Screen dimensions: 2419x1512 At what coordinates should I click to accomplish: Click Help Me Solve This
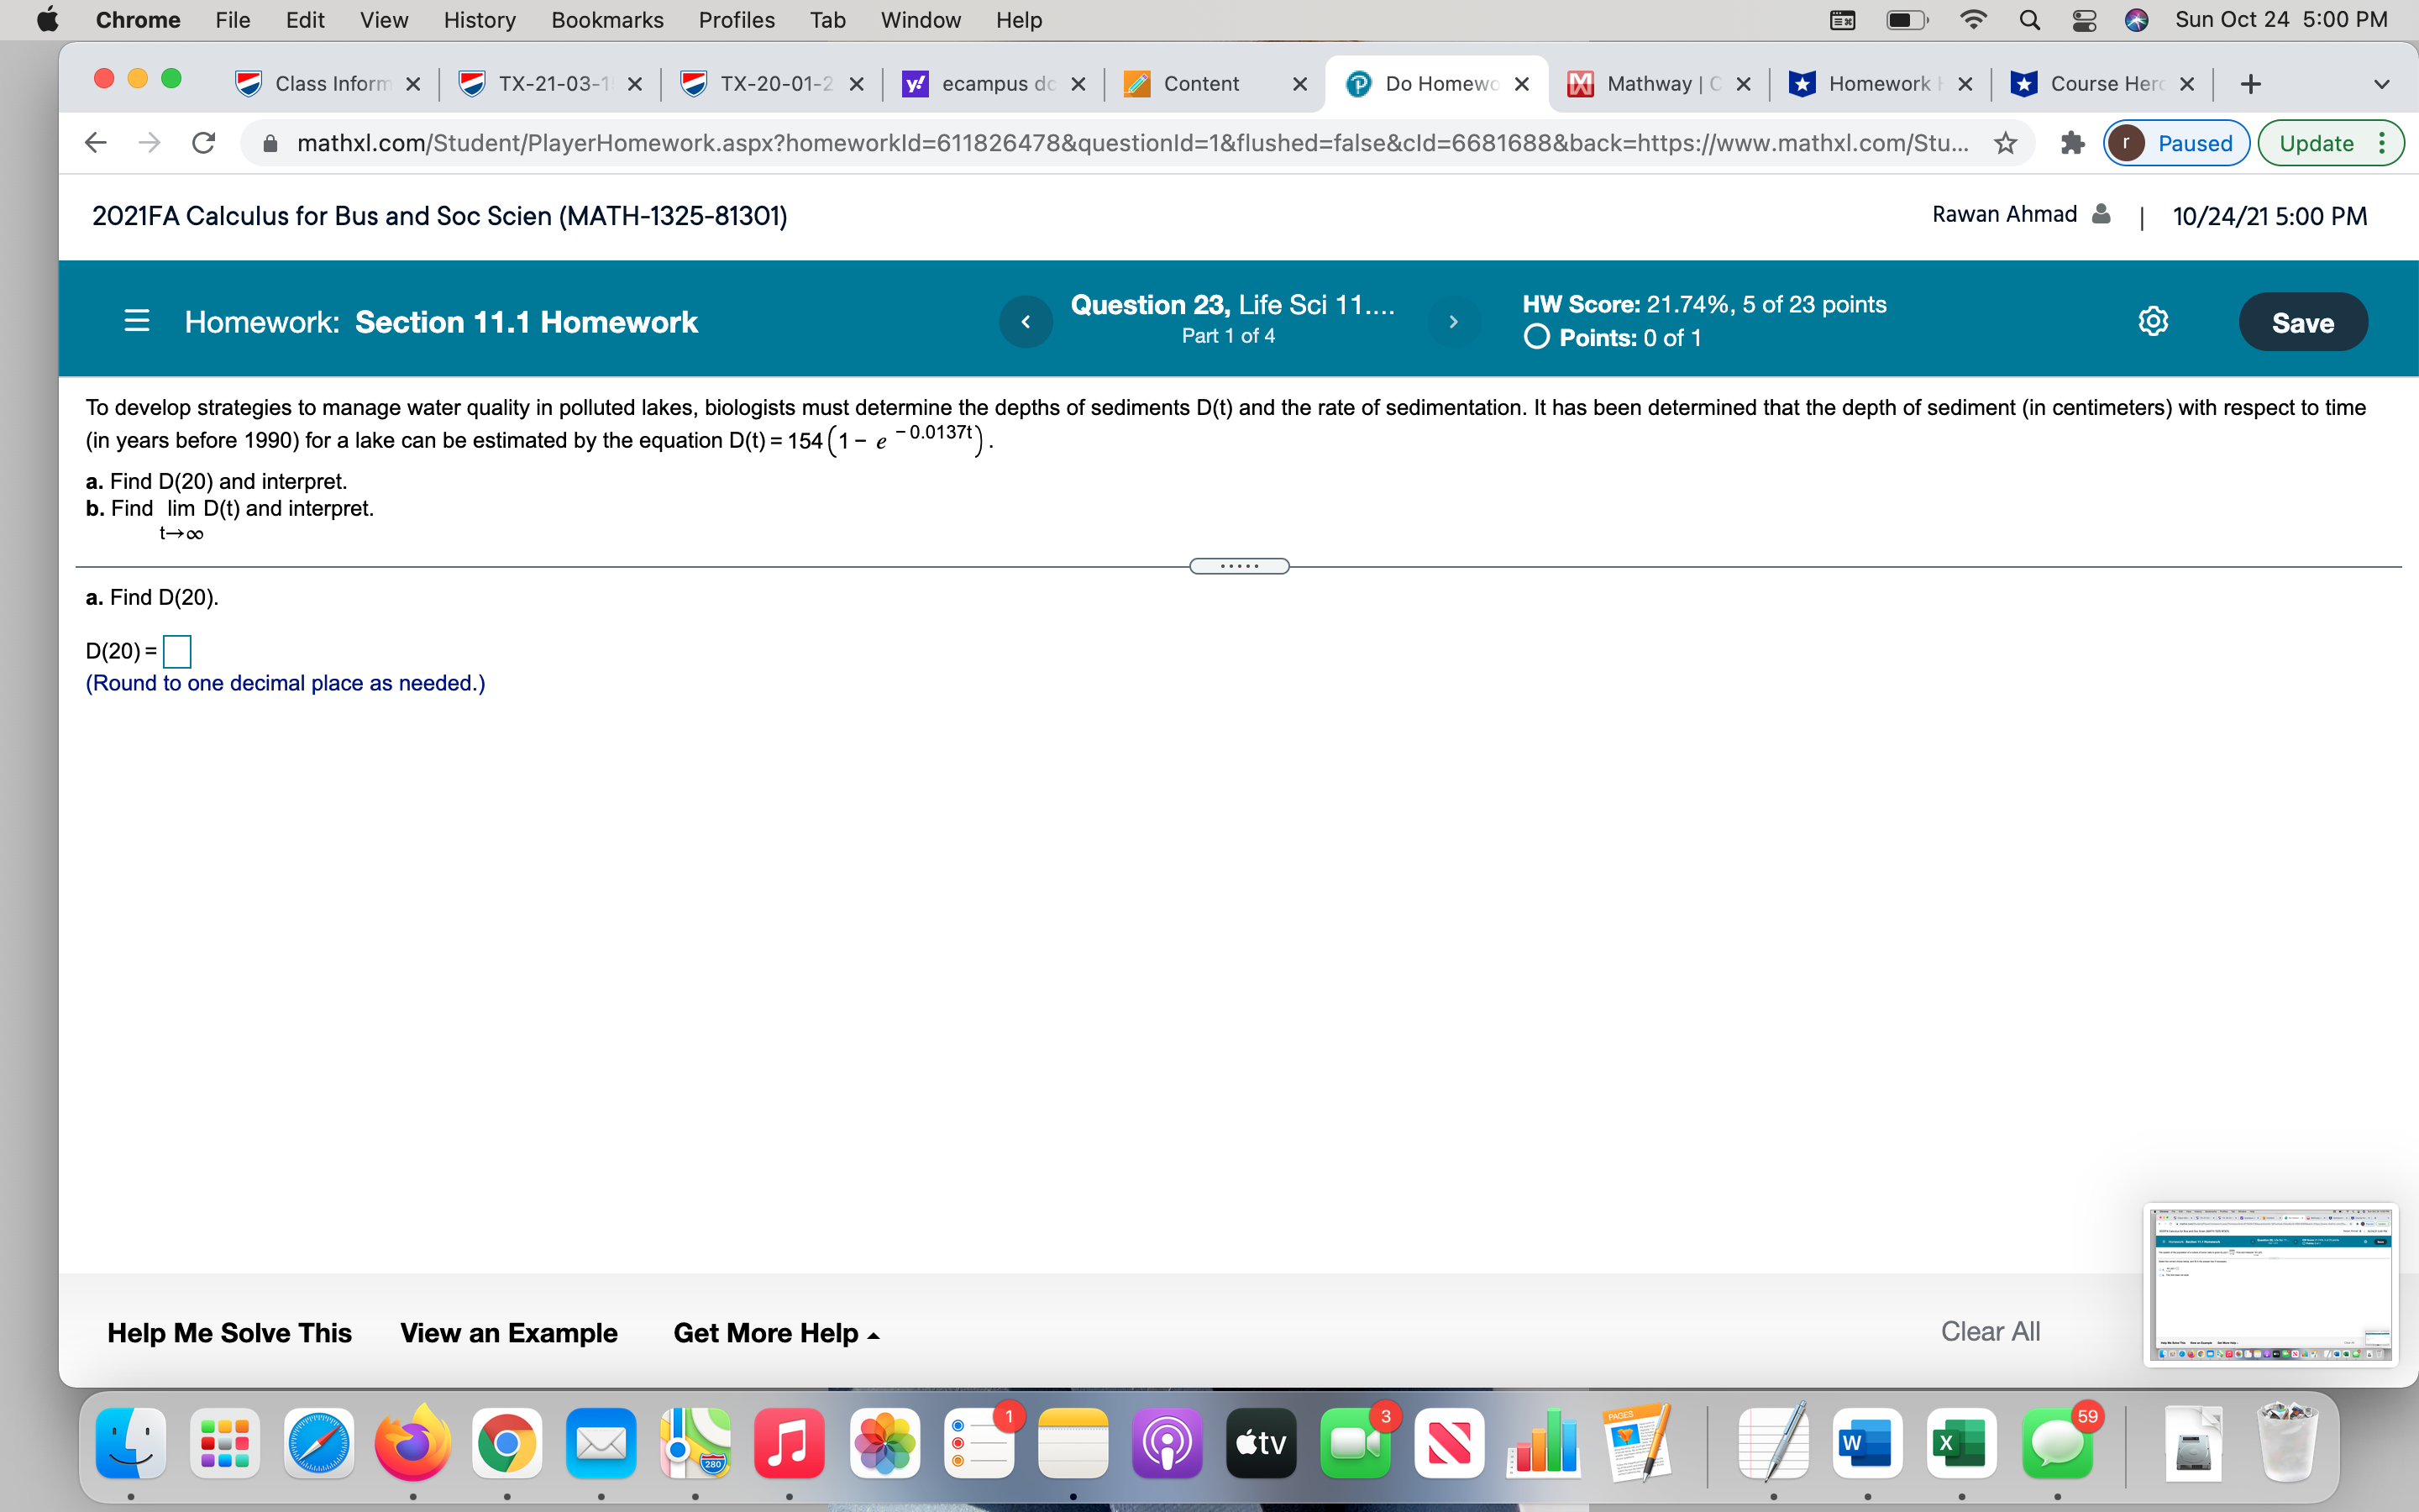point(229,1332)
